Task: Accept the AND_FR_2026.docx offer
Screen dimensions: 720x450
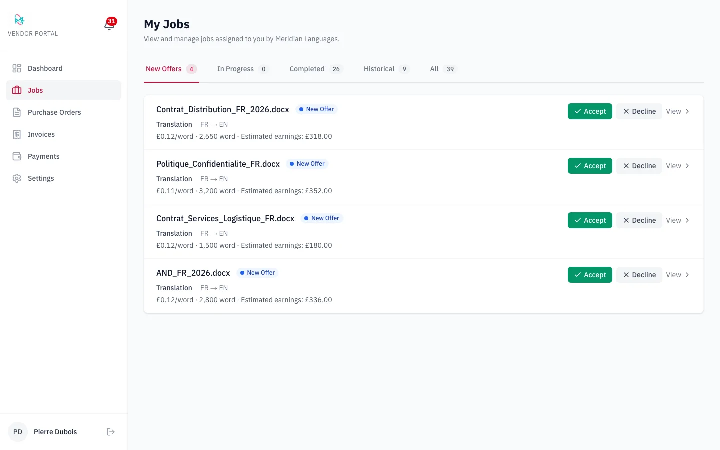Action: tap(590, 275)
